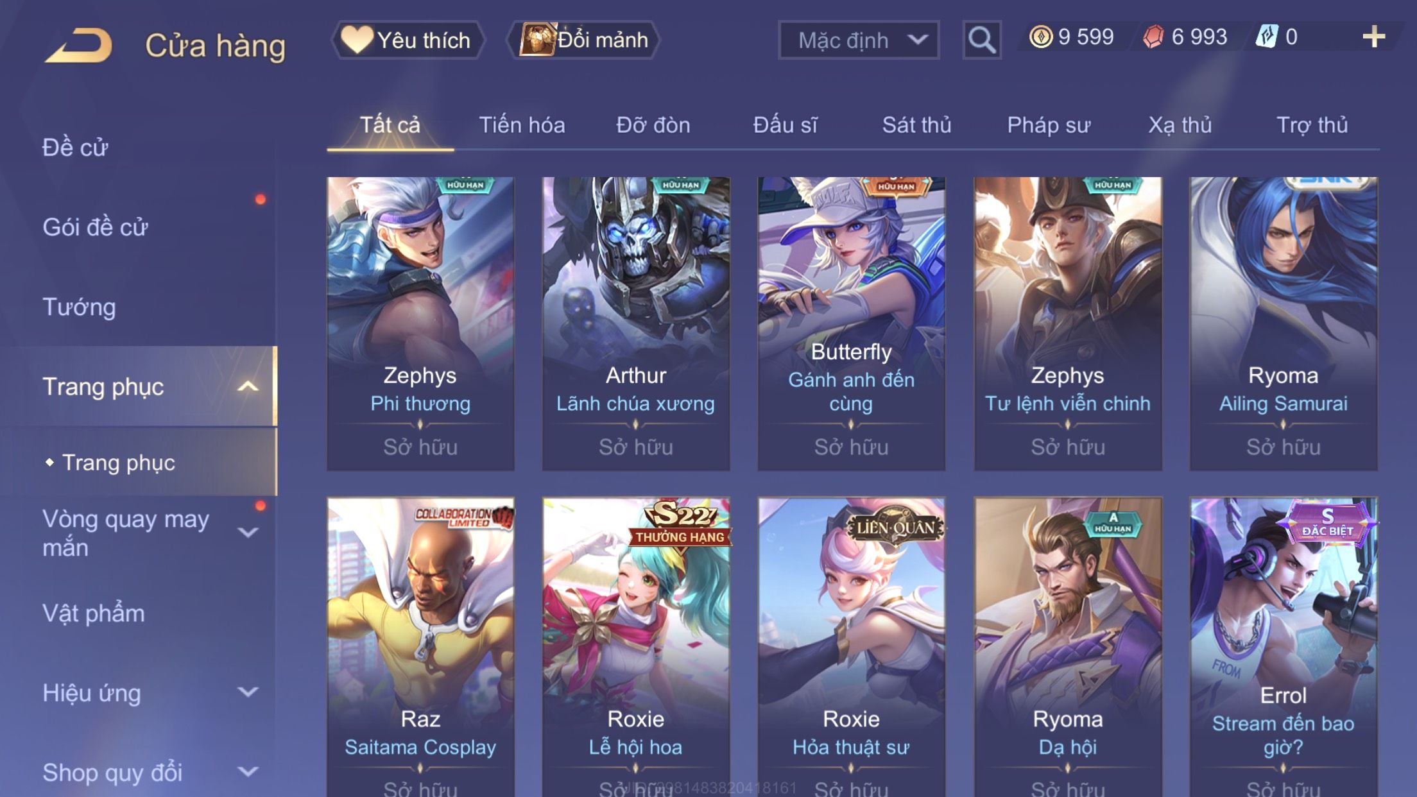Image resolution: width=1417 pixels, height=797 pixels.
Task: Click the blue voucher currency icon
Action: tap(1267, 37)
